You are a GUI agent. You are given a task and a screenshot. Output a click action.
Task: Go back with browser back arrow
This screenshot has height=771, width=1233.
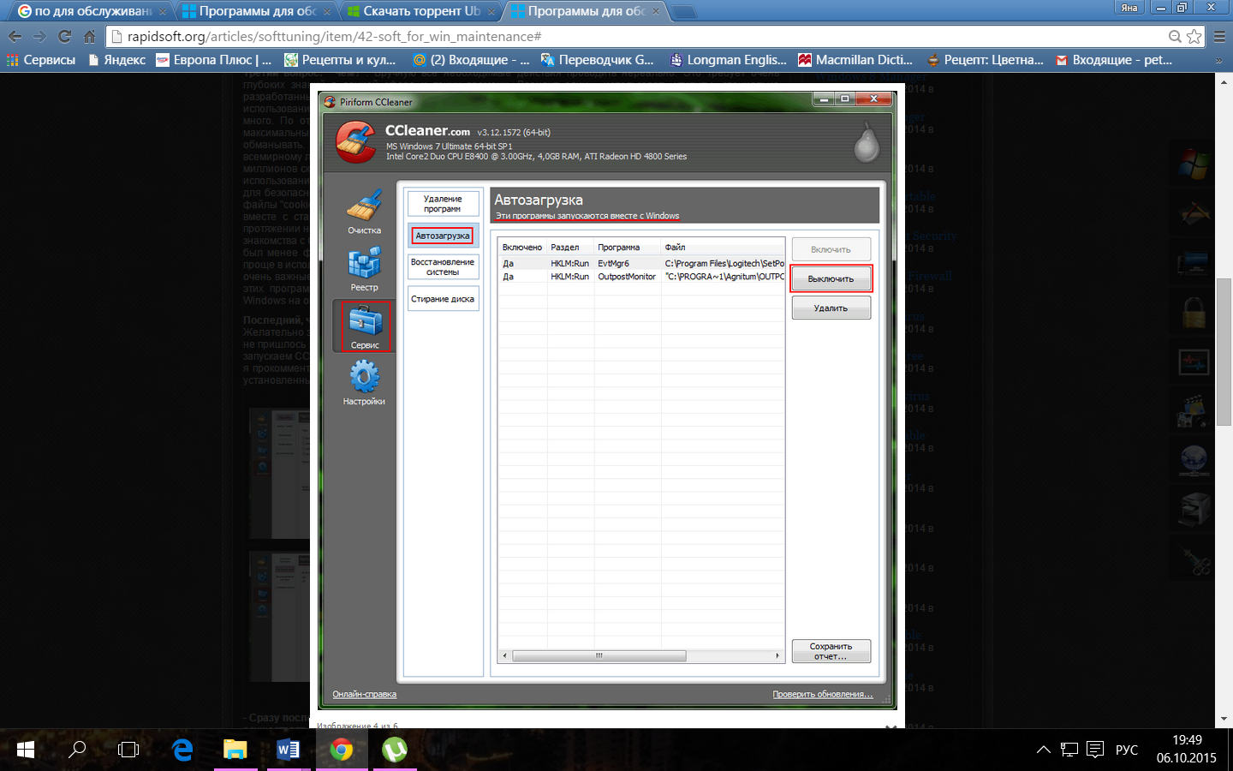(15, 36)
